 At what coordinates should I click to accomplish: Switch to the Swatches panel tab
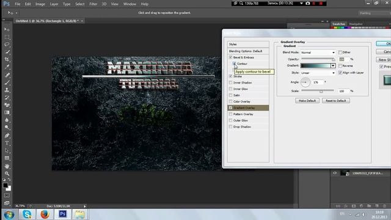(x=339, y=24)
